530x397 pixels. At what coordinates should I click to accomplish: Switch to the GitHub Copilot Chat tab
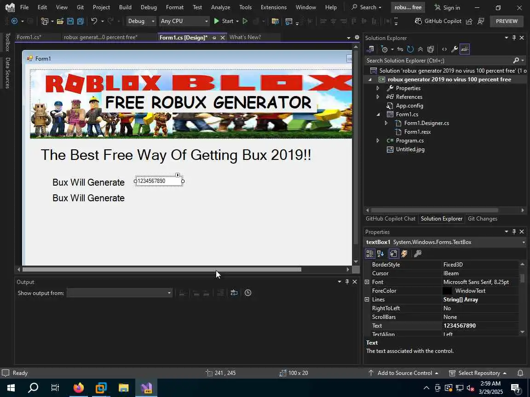391,218
